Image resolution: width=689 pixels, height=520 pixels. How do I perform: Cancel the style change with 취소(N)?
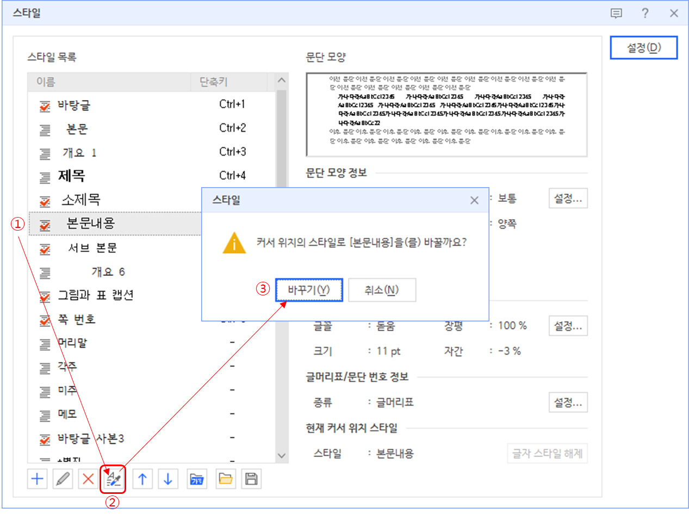(382, 290)
